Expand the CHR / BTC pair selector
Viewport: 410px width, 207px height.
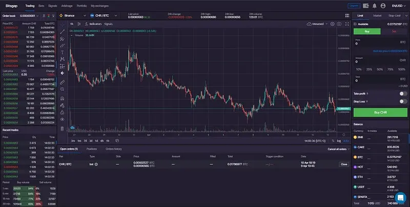[x=102, y=15]
